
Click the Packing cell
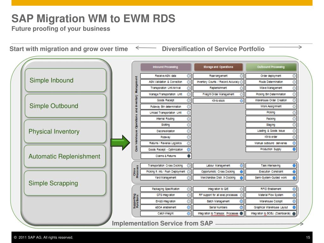[271, 119]
